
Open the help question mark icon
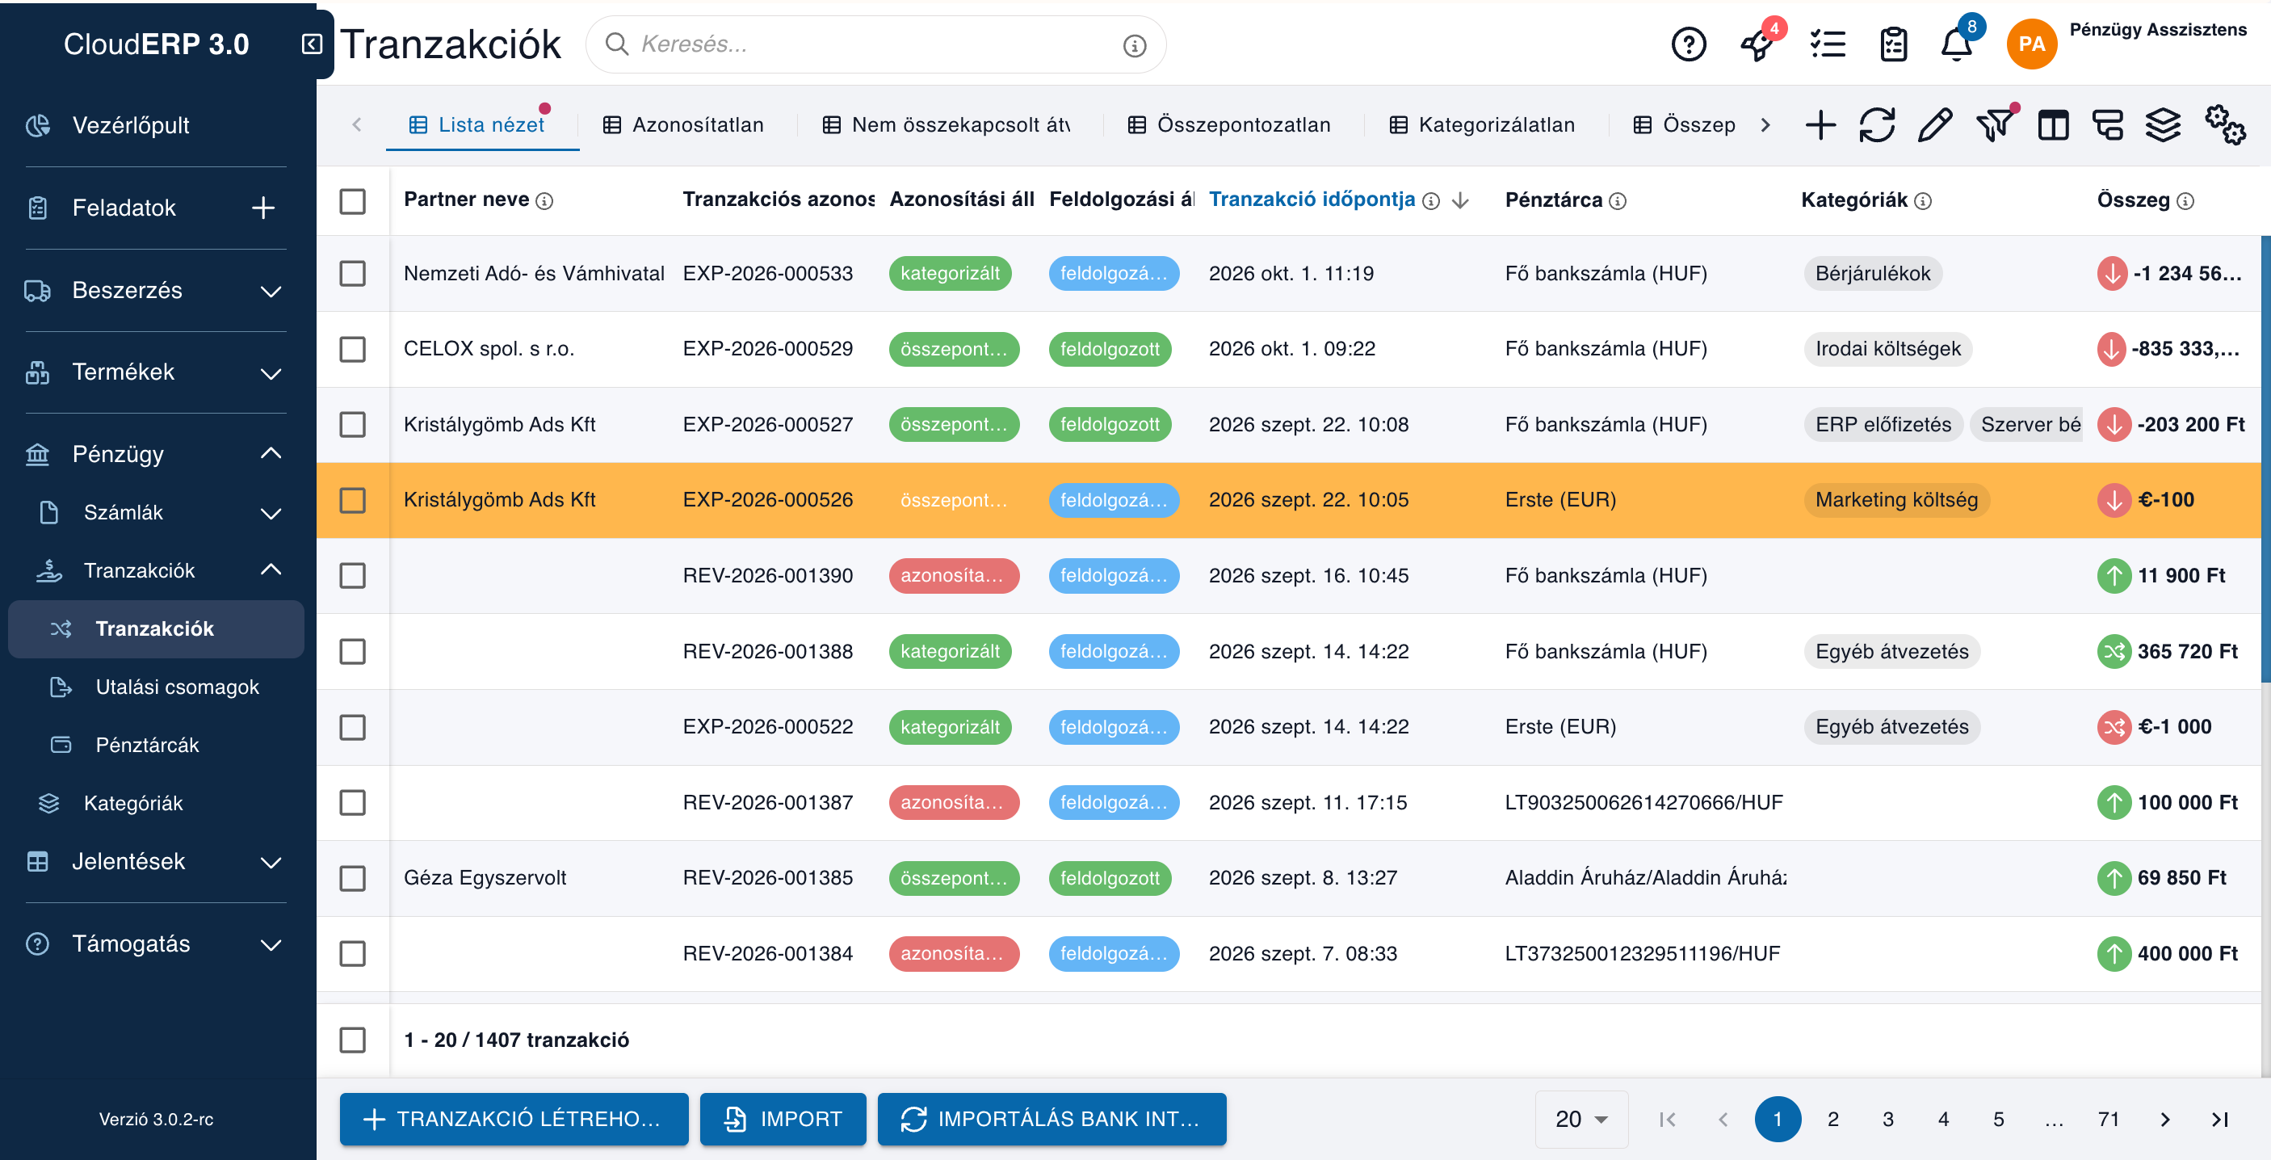tap(1688, 44)
